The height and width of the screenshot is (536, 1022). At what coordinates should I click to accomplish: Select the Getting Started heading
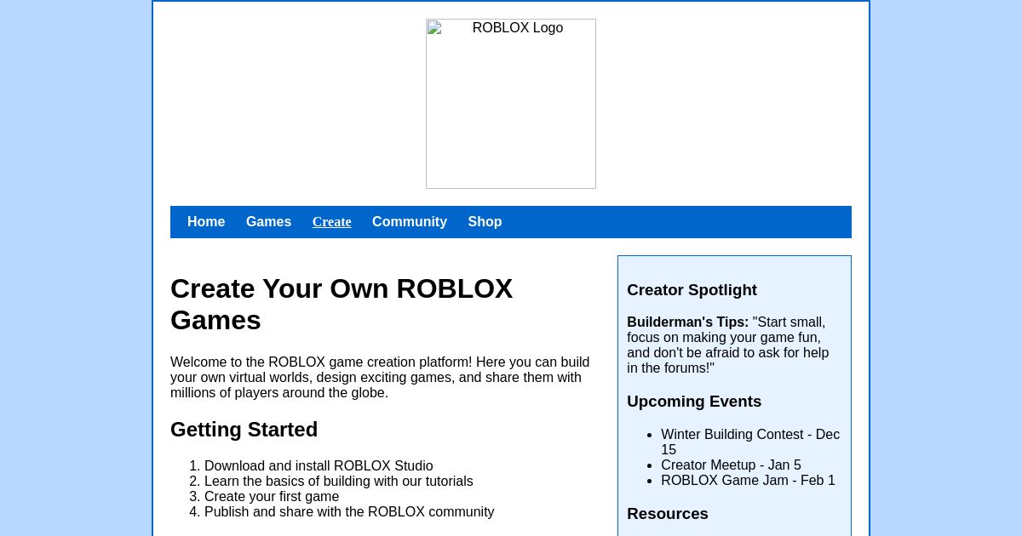point(244,429)
